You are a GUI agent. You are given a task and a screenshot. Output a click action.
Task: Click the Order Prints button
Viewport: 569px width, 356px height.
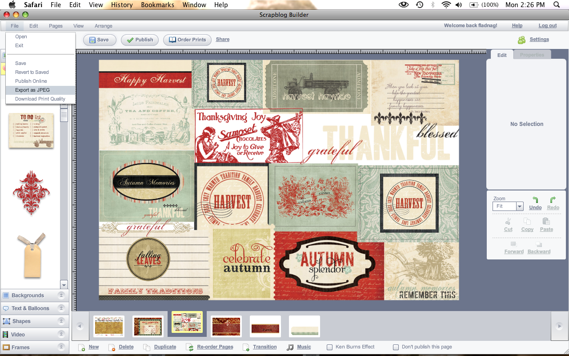pyautogui.click(x=188, y=40)
